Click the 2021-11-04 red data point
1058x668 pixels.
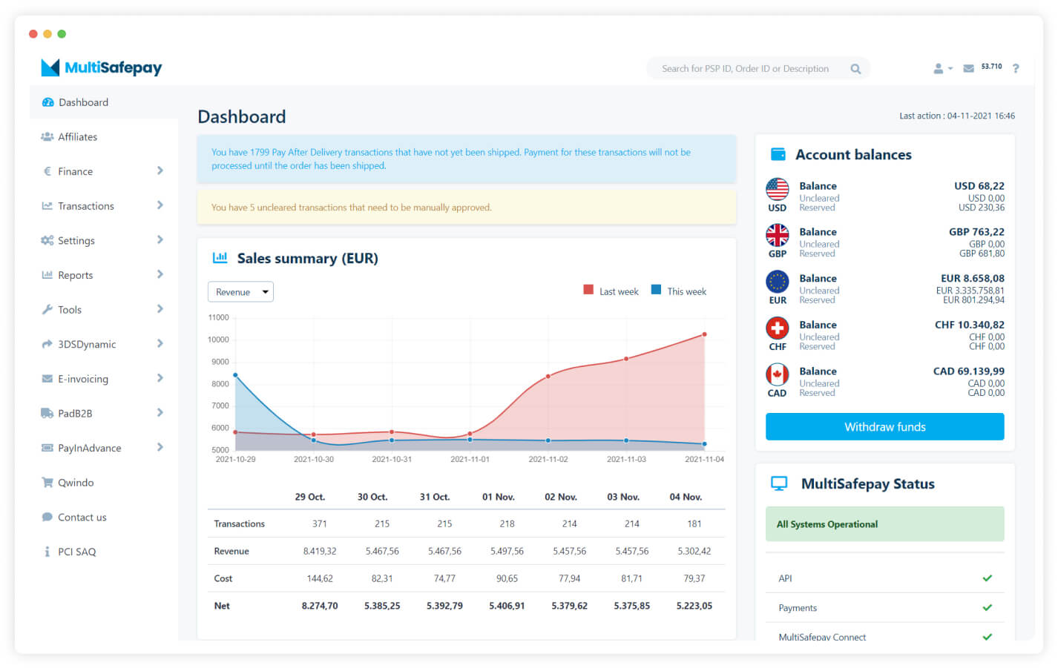click(704, 334)
